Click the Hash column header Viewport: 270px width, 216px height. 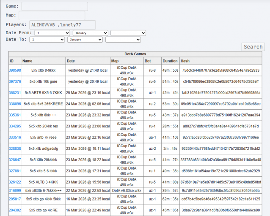221,61
